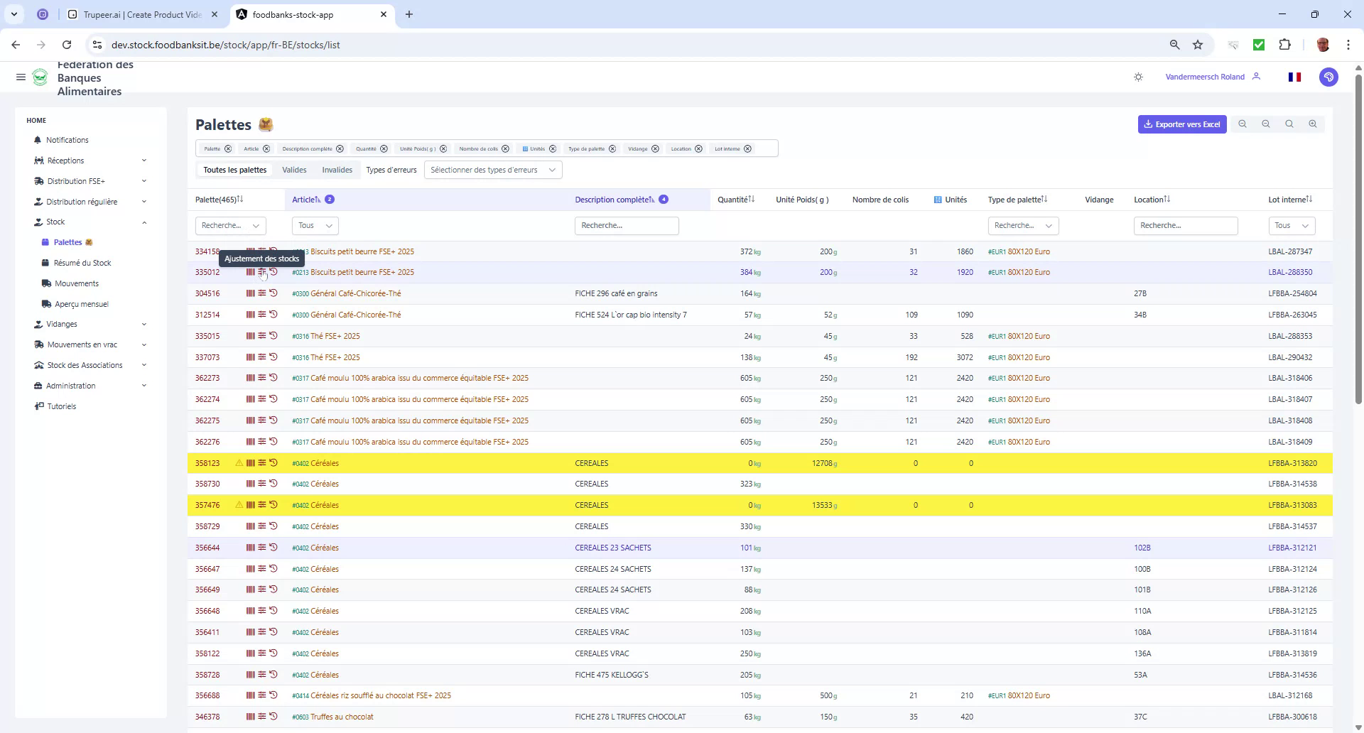
Task: Zoom in the table with magnifier plus icon
Action: pyautogui.click(x=1313, y=124)
